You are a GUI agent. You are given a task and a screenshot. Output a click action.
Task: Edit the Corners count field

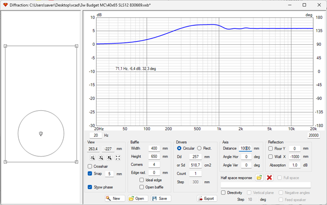154,164
